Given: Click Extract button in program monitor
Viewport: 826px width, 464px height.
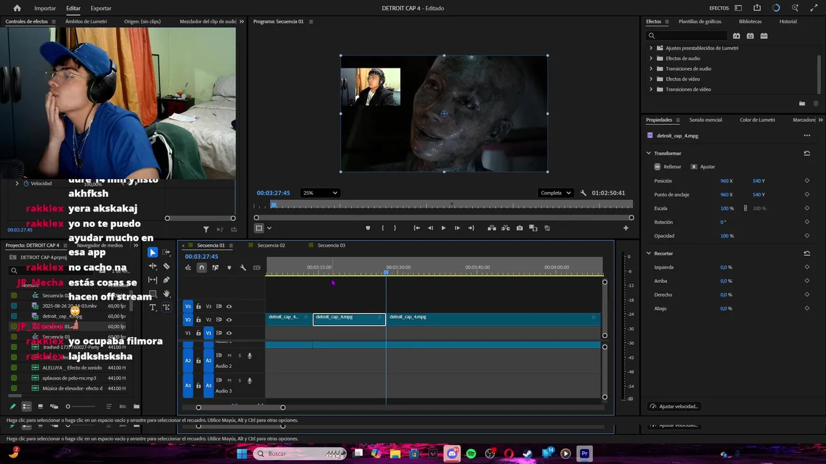Looking at the screenshot, I should coord(505,228).
